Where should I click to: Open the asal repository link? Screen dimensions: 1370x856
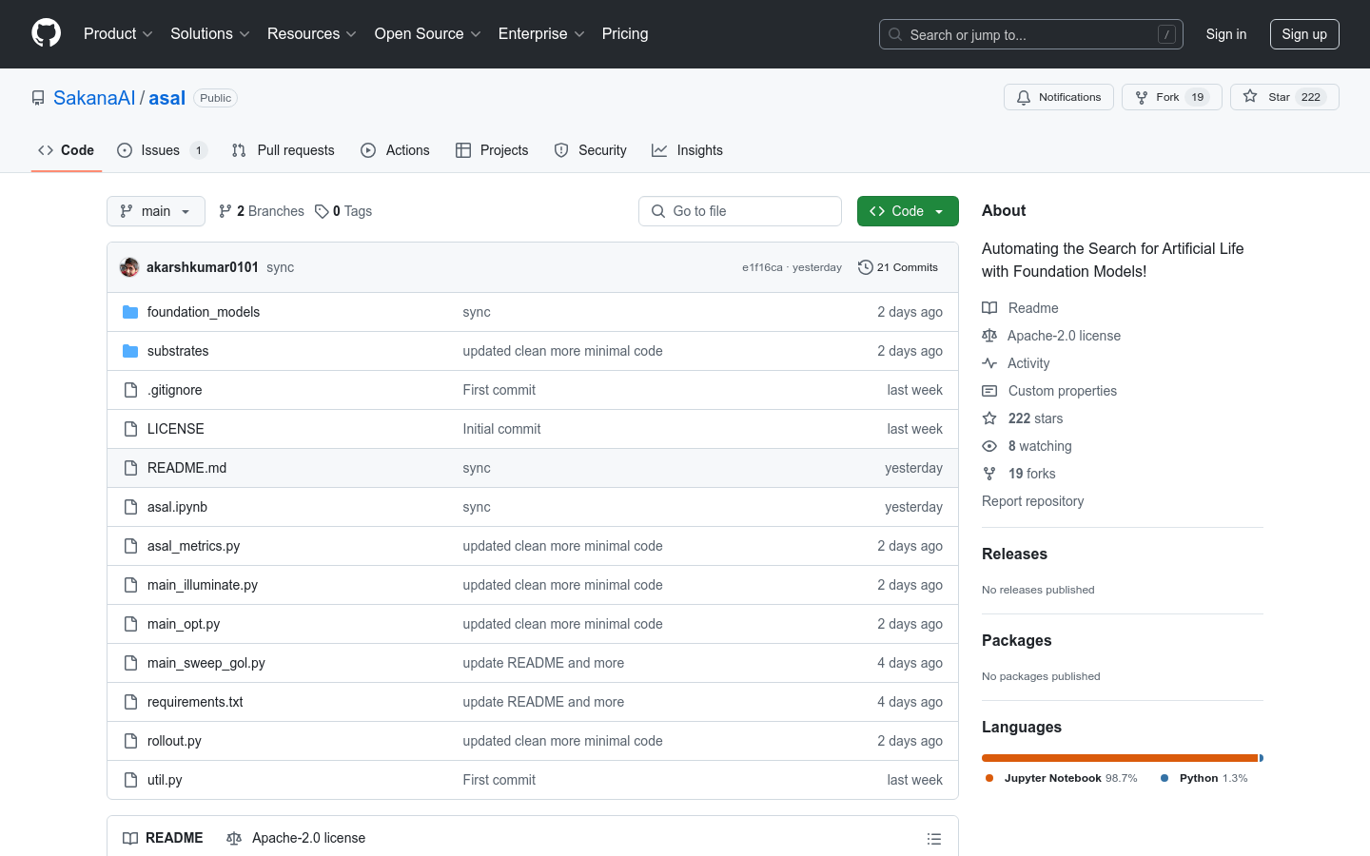coord(167,98)
